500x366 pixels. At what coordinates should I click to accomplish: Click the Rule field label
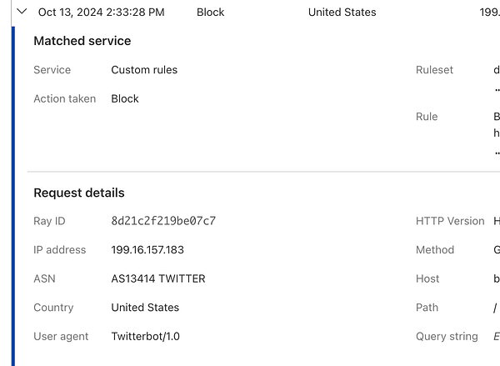427,117
